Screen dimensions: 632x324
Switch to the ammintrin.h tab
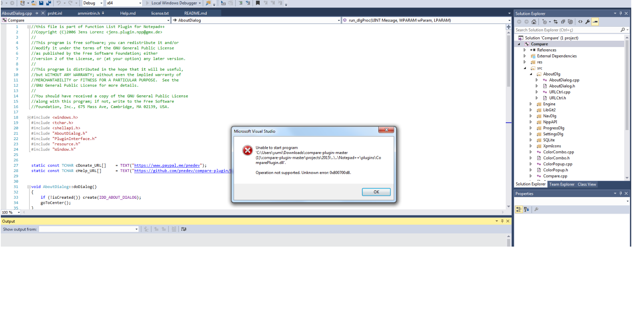[x=89, y=13]
